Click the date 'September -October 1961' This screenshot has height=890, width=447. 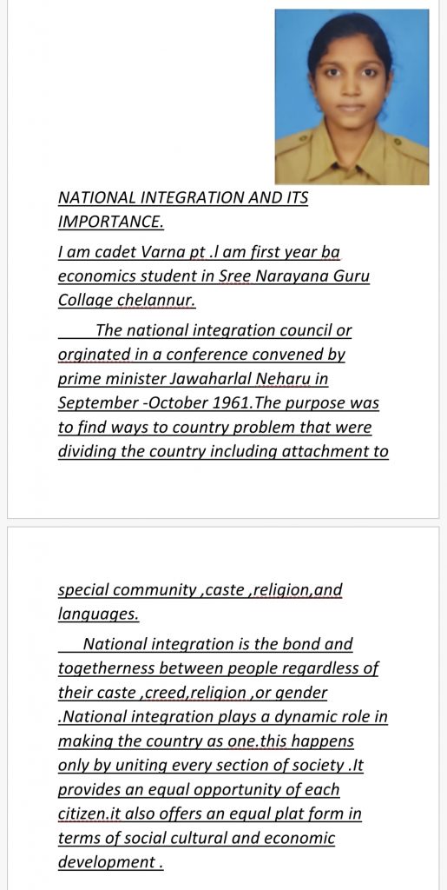(x=153, y=403)
